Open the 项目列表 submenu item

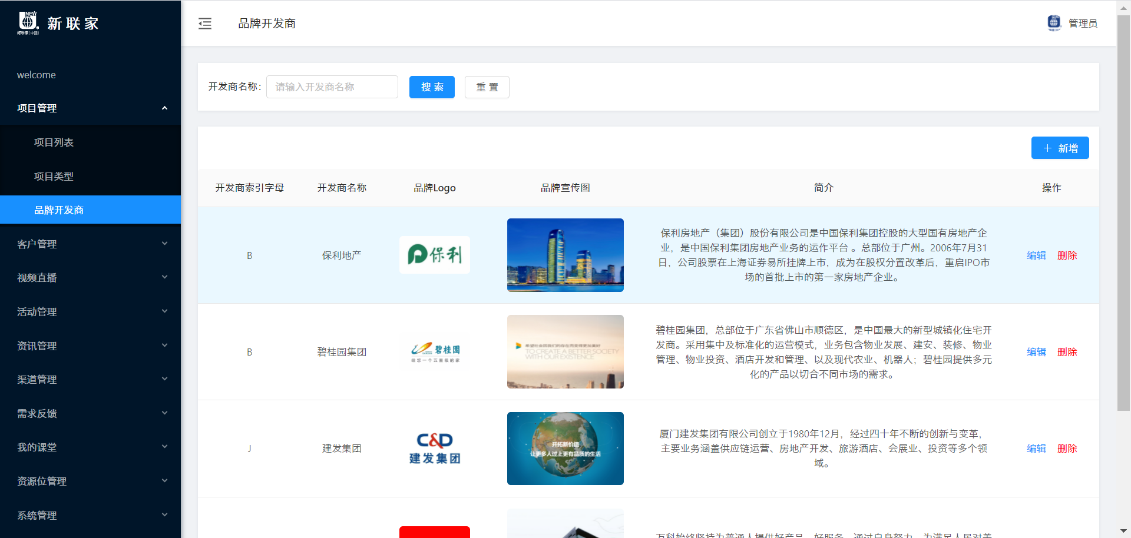(x=90, y=142)
